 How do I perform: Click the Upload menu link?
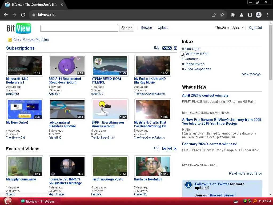click(163, 28)
